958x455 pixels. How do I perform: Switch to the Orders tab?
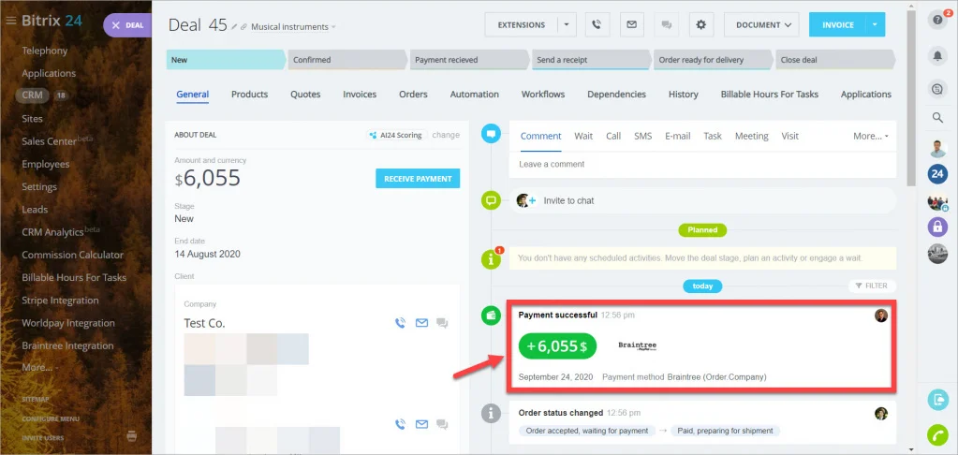tap(413, 94)
